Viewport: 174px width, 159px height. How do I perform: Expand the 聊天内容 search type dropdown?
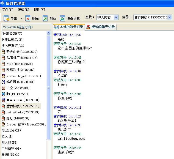116,17
